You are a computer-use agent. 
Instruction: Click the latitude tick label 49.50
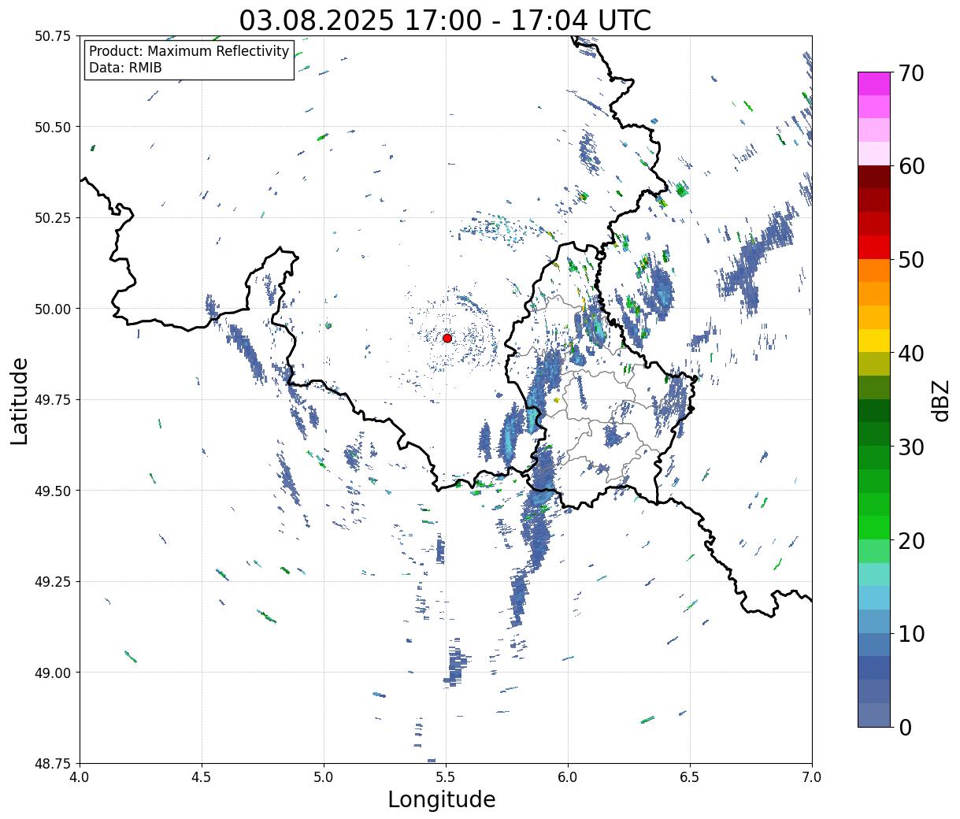[x=53, y=491]
